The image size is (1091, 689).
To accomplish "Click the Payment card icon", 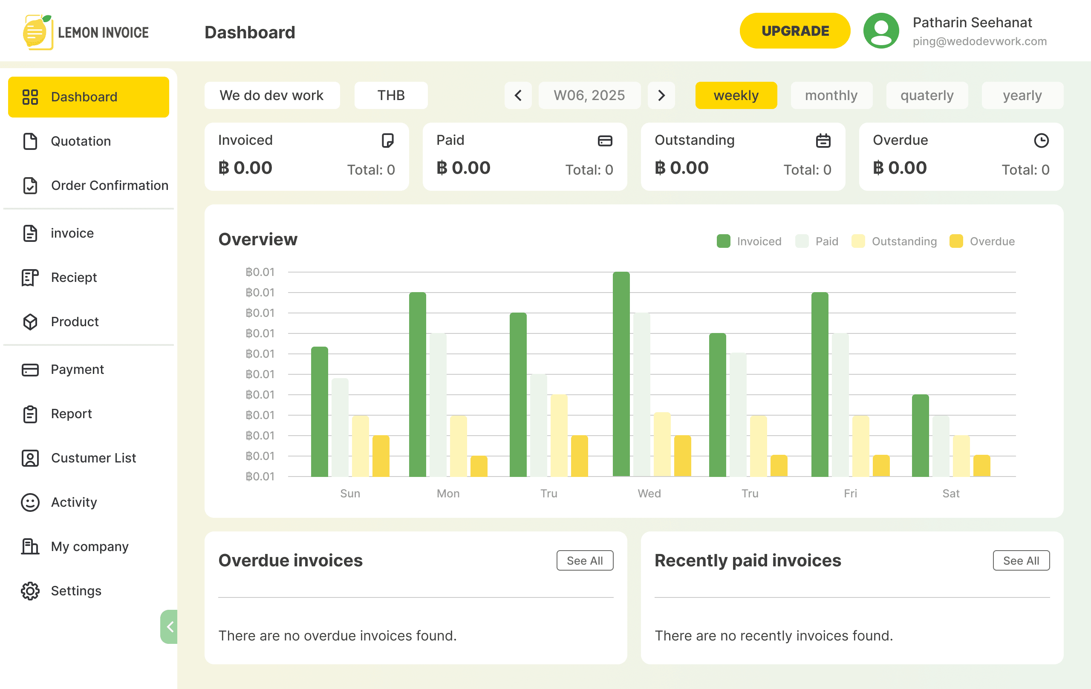I will click(x=30, y=370).
